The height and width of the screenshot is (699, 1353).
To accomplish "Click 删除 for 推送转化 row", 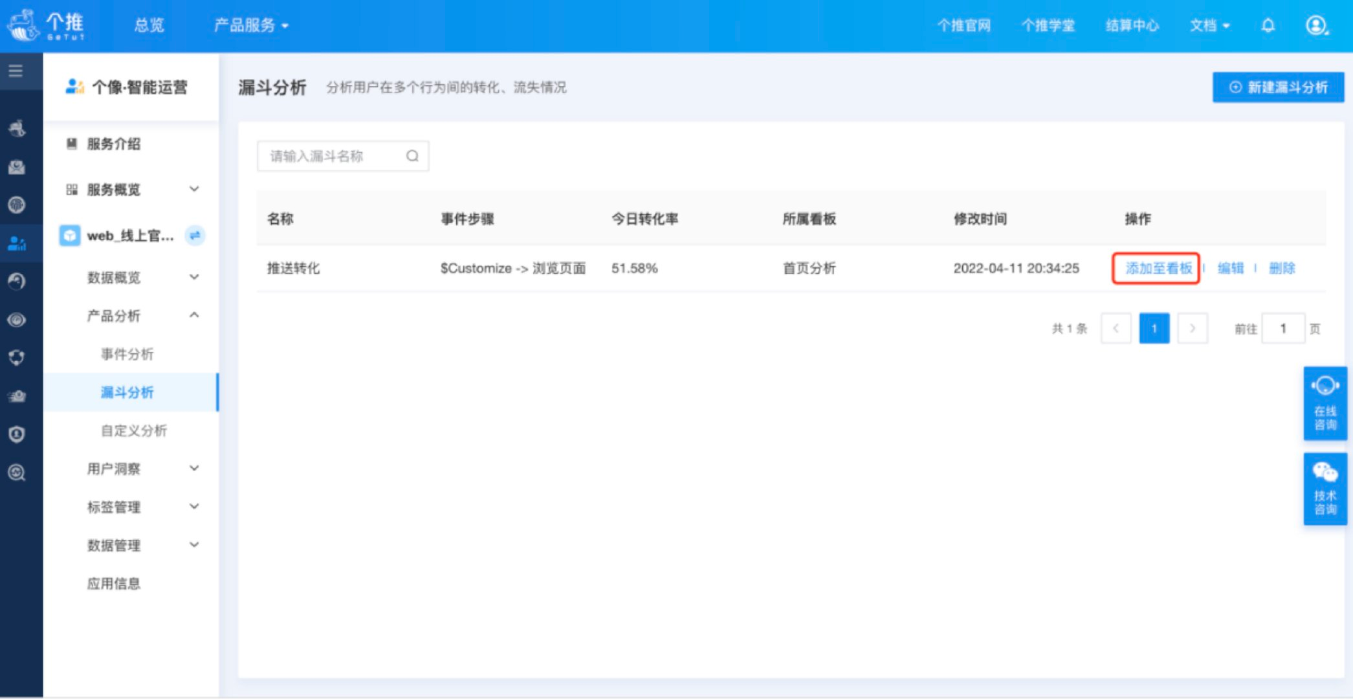I will tap(1282, 268).
